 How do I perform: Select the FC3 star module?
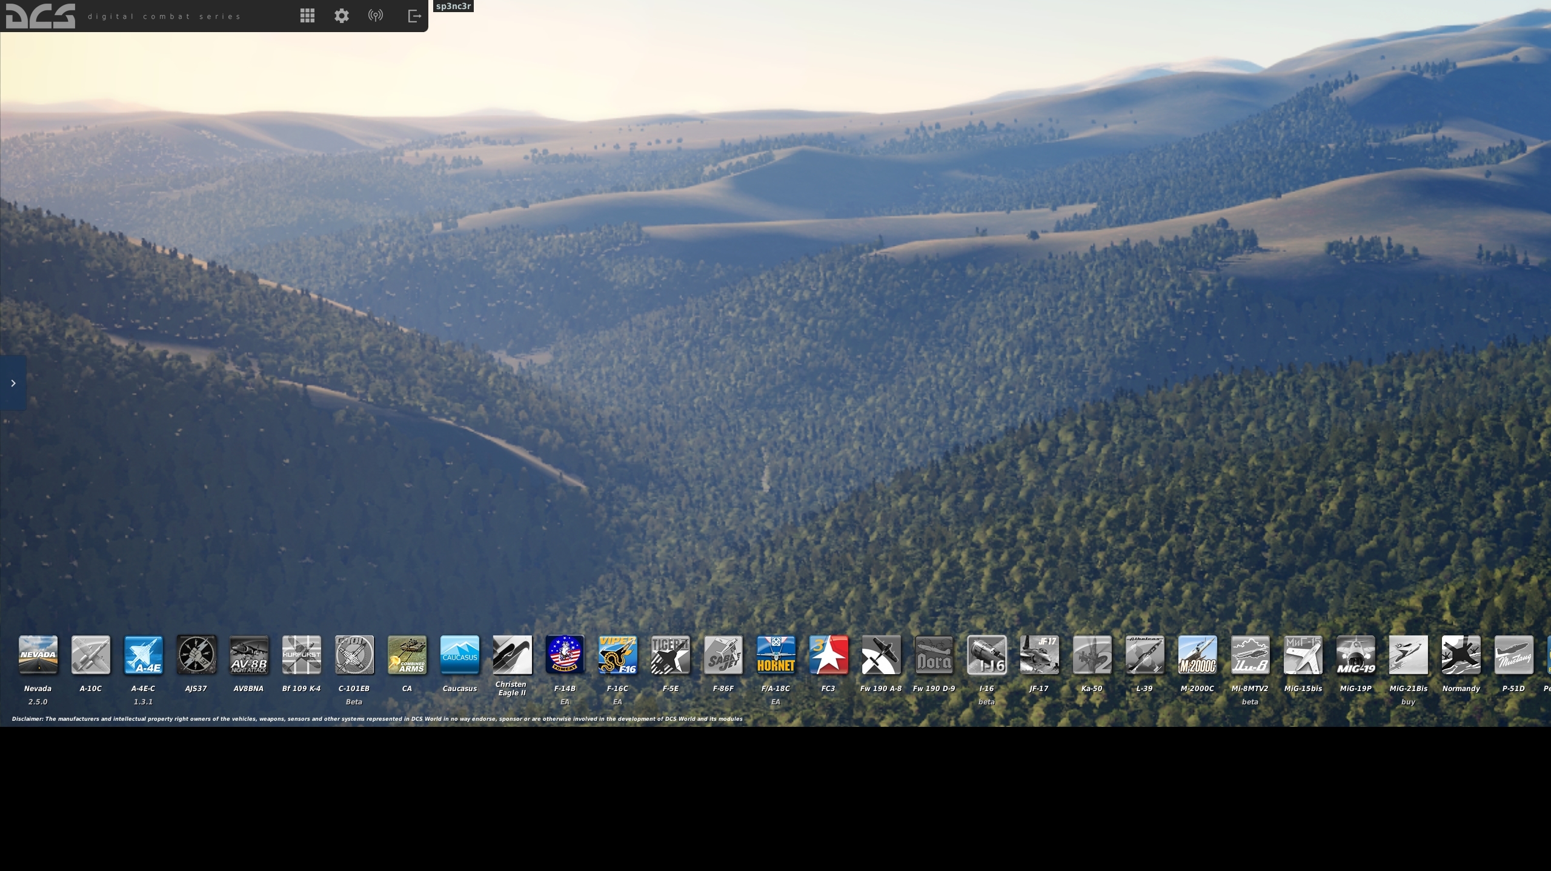click(x=828, y=654)
